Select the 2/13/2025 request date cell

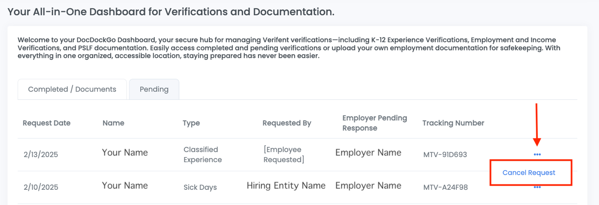(41, 155)
